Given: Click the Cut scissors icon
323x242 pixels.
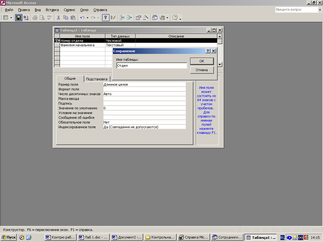Looking at the screenshot, I should coord(58,18).
